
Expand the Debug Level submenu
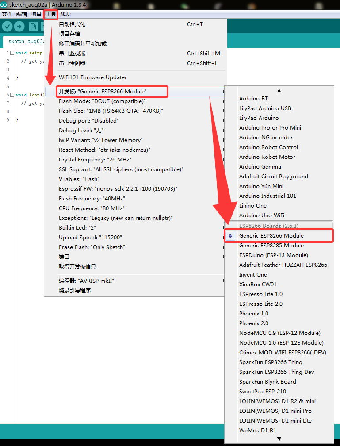[135, 130]
